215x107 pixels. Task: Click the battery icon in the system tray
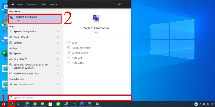pos(208,104)
